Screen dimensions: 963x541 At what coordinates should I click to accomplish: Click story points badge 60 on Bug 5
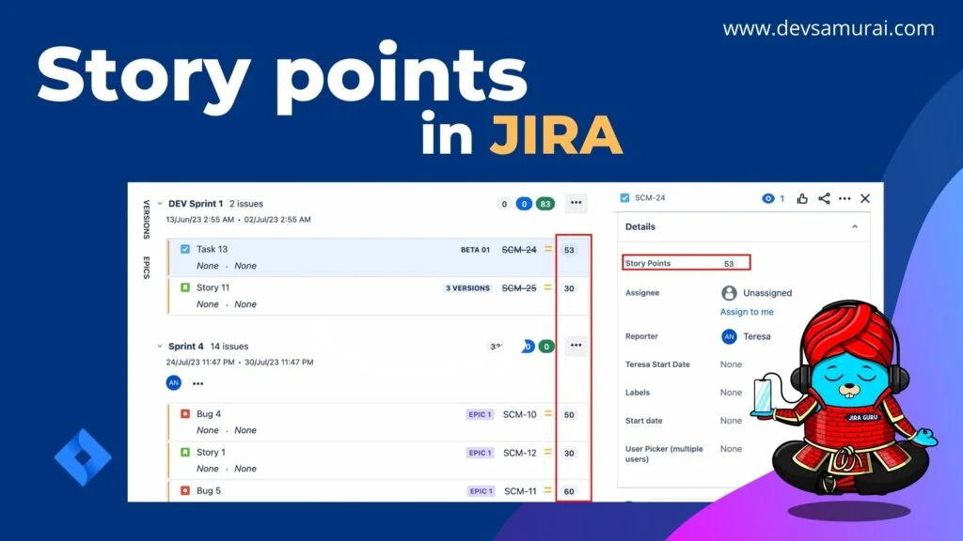(x=569, y=490)
